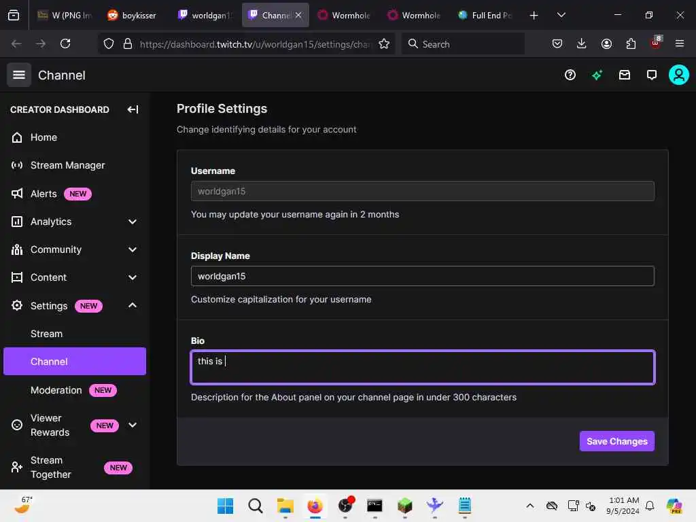Open a new browser tab
Screen dimensions: 696x522
tap(534, 15)
